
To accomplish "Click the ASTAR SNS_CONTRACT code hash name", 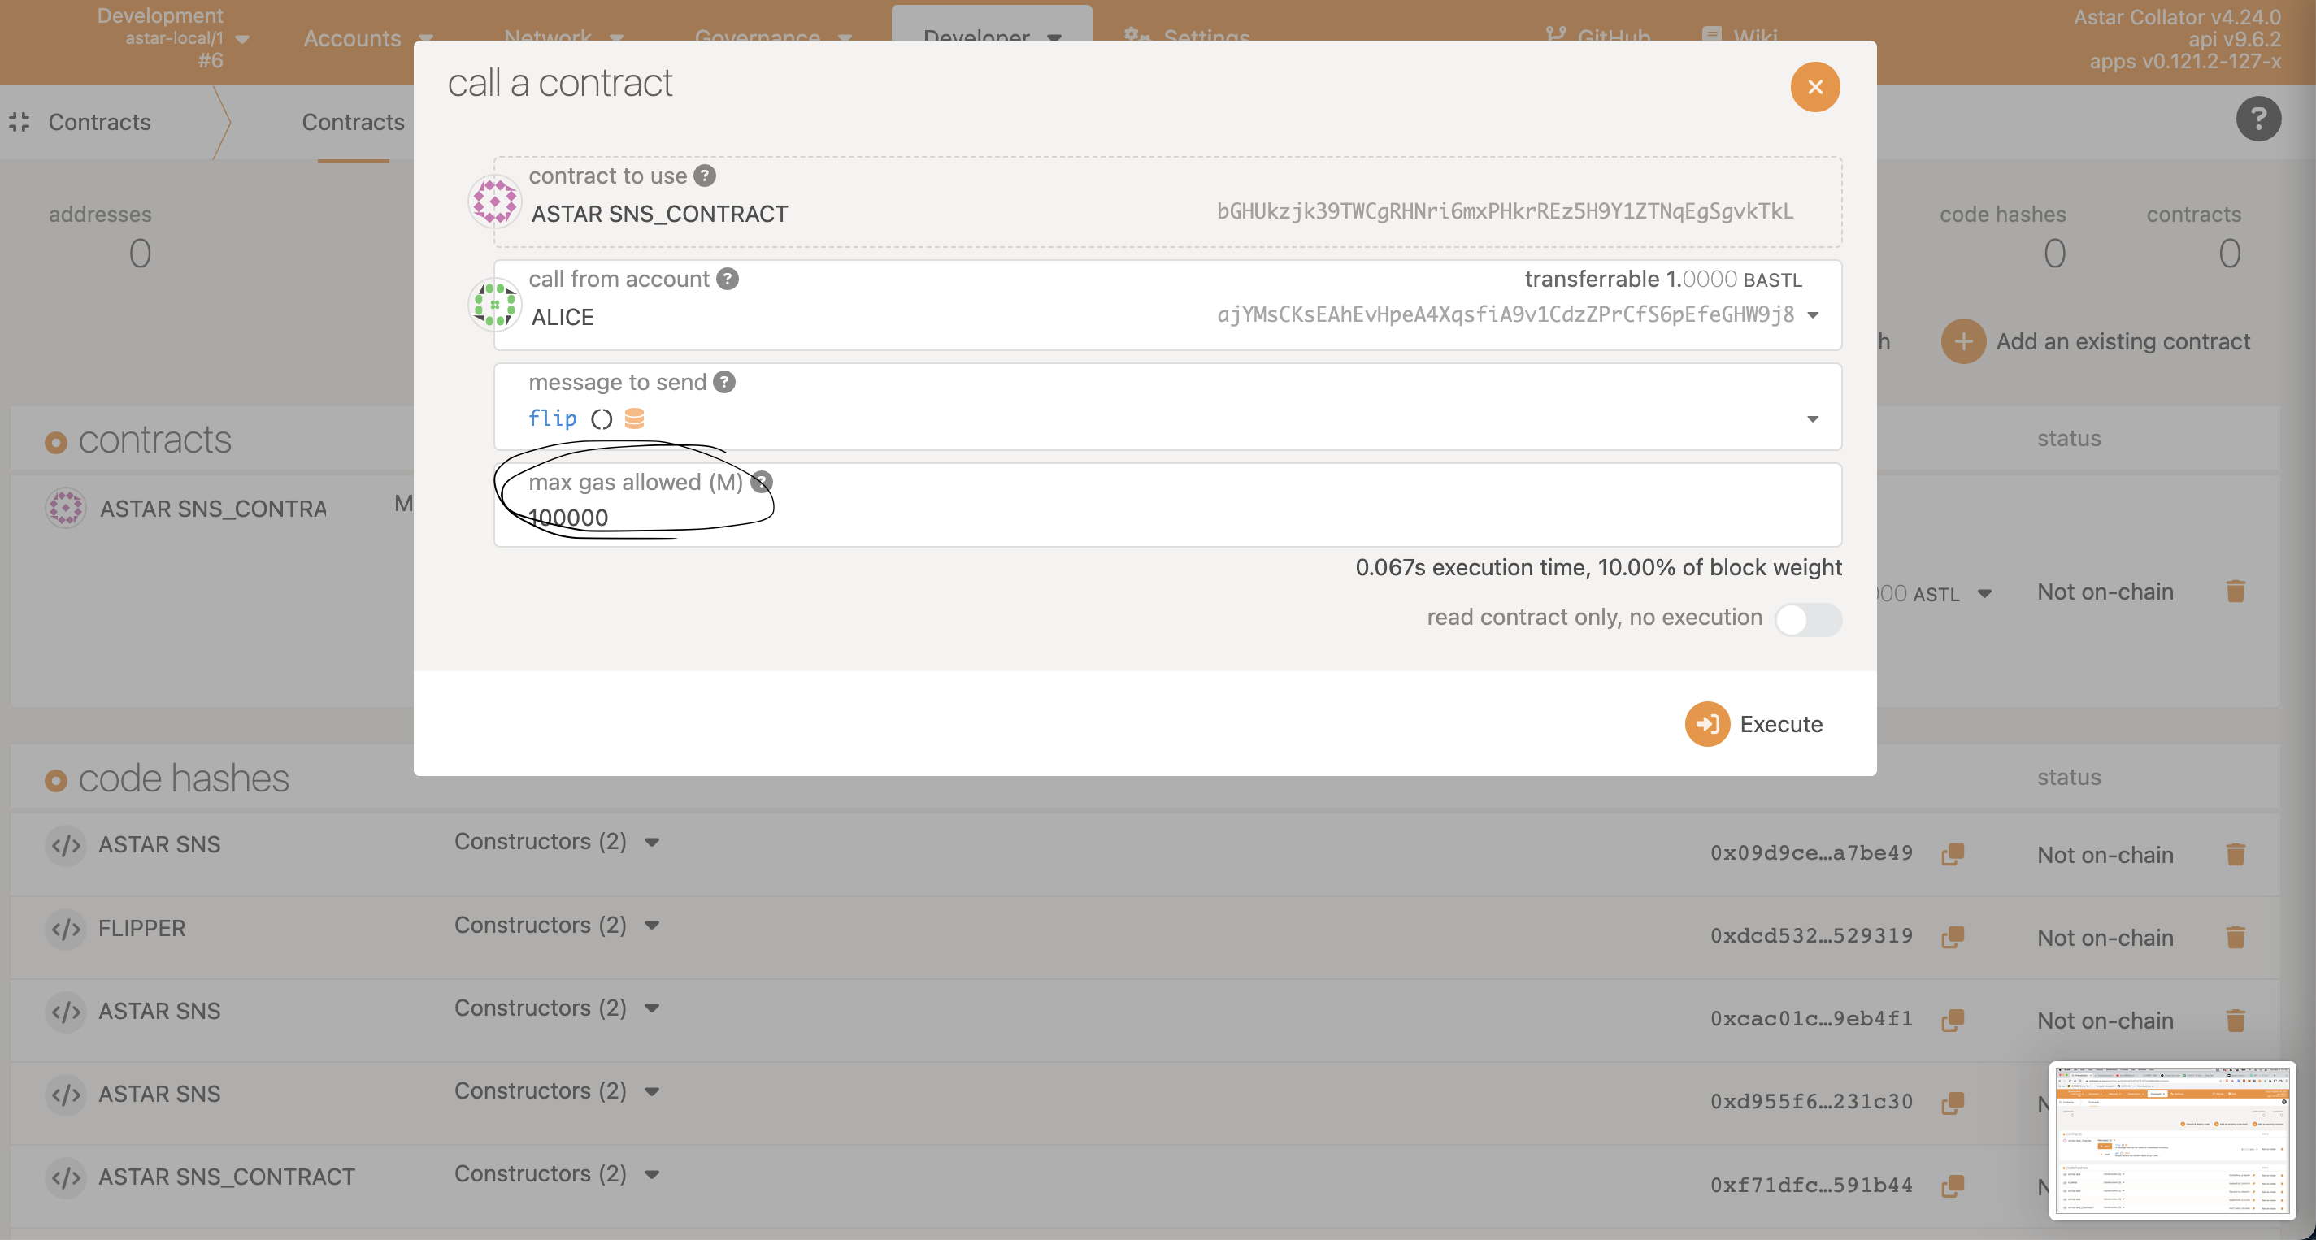I will point(227,1178).
